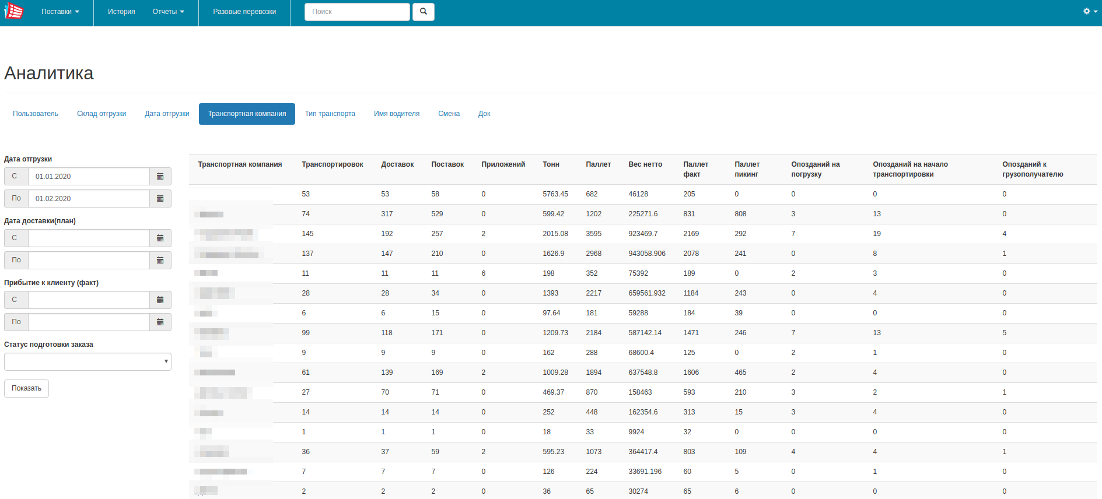Switch to the Склад отгрузки tab
Viewport: 1102px width, 499px height.
[102, 114]
